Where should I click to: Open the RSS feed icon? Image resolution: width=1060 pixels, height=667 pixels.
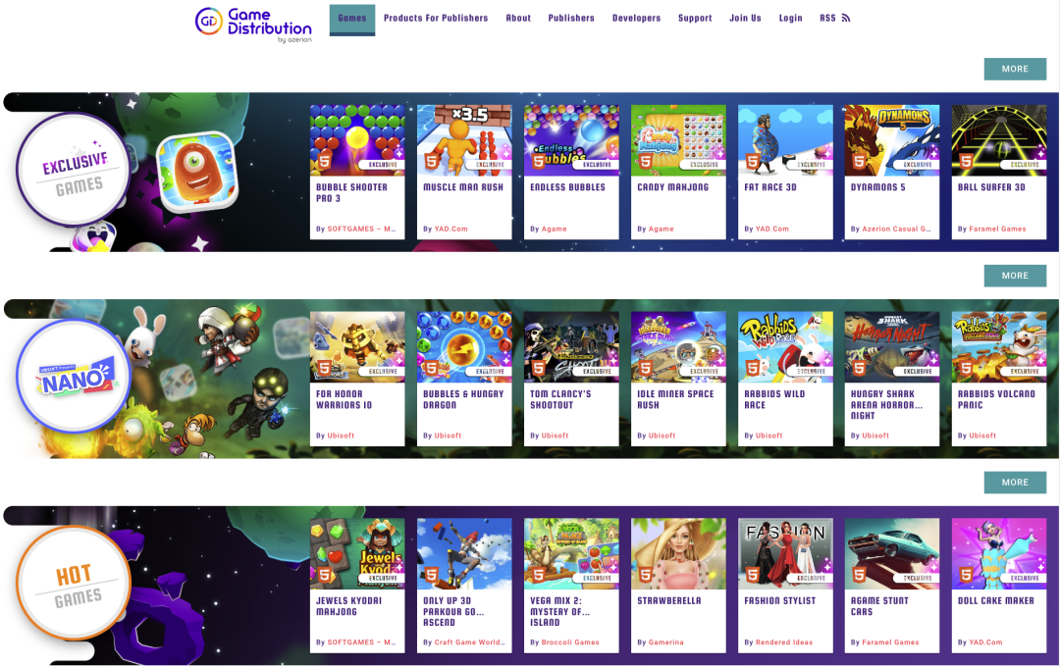tap(846, 19)
